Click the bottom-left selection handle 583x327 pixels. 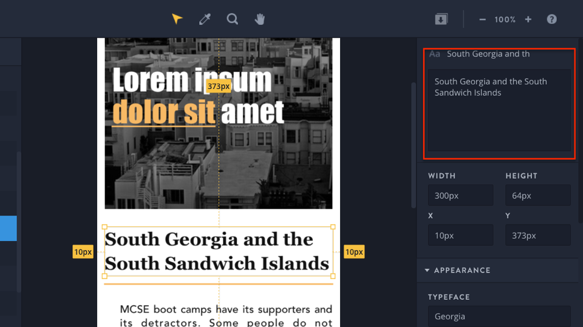tap(104, 276)
